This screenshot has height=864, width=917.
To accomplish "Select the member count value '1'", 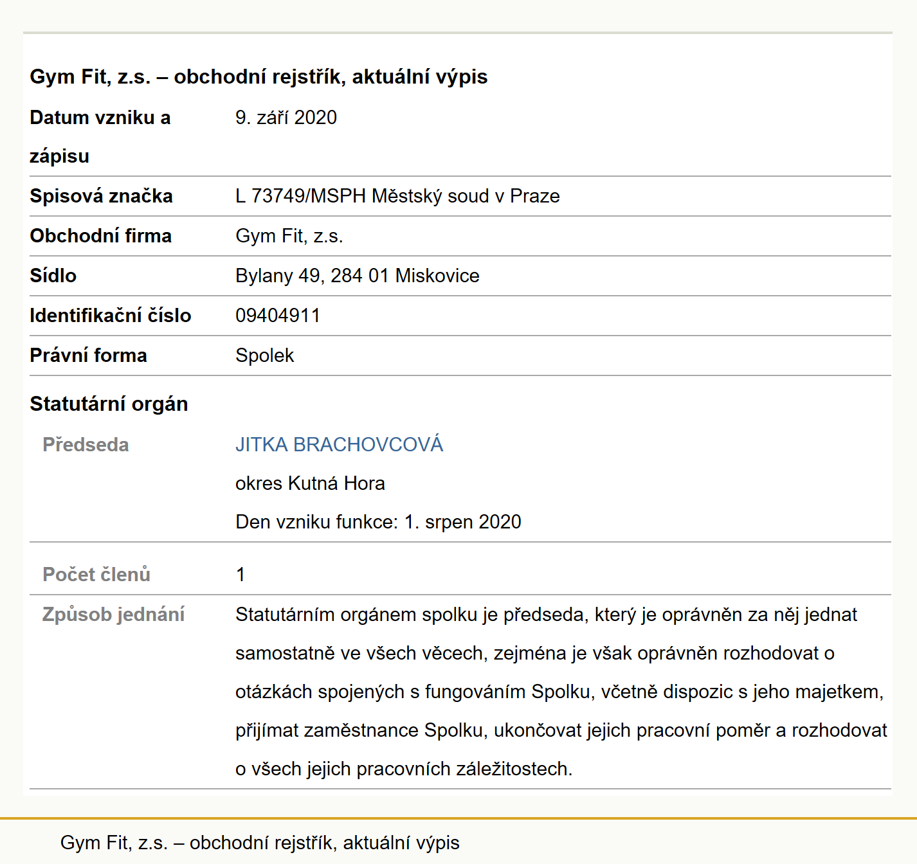I will pyautogui.click(x=241, y=574).
